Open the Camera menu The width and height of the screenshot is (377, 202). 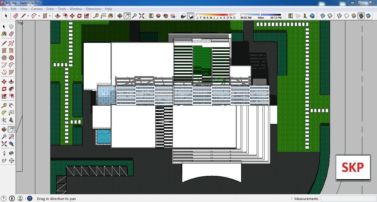[37, 9]
